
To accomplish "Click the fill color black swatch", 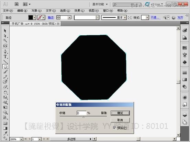I will pos(31,17).
